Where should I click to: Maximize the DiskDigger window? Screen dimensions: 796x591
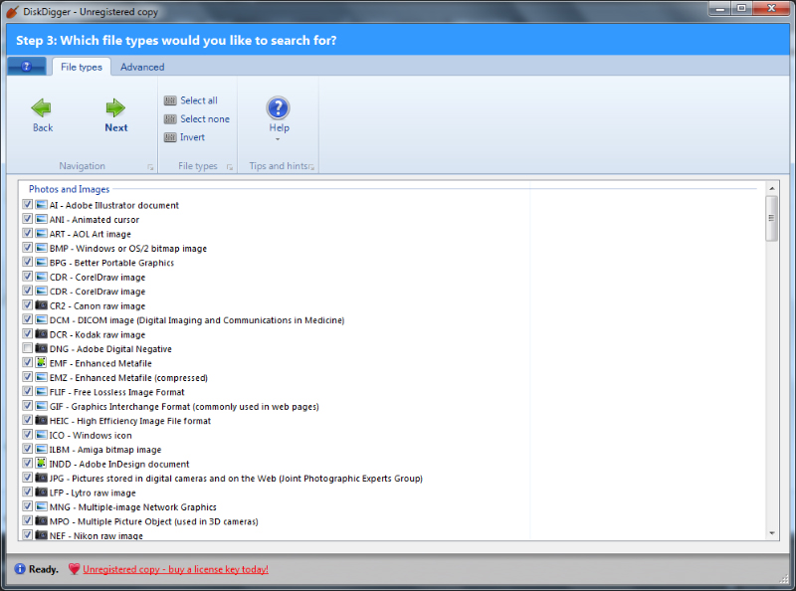(x=741, y=9)
